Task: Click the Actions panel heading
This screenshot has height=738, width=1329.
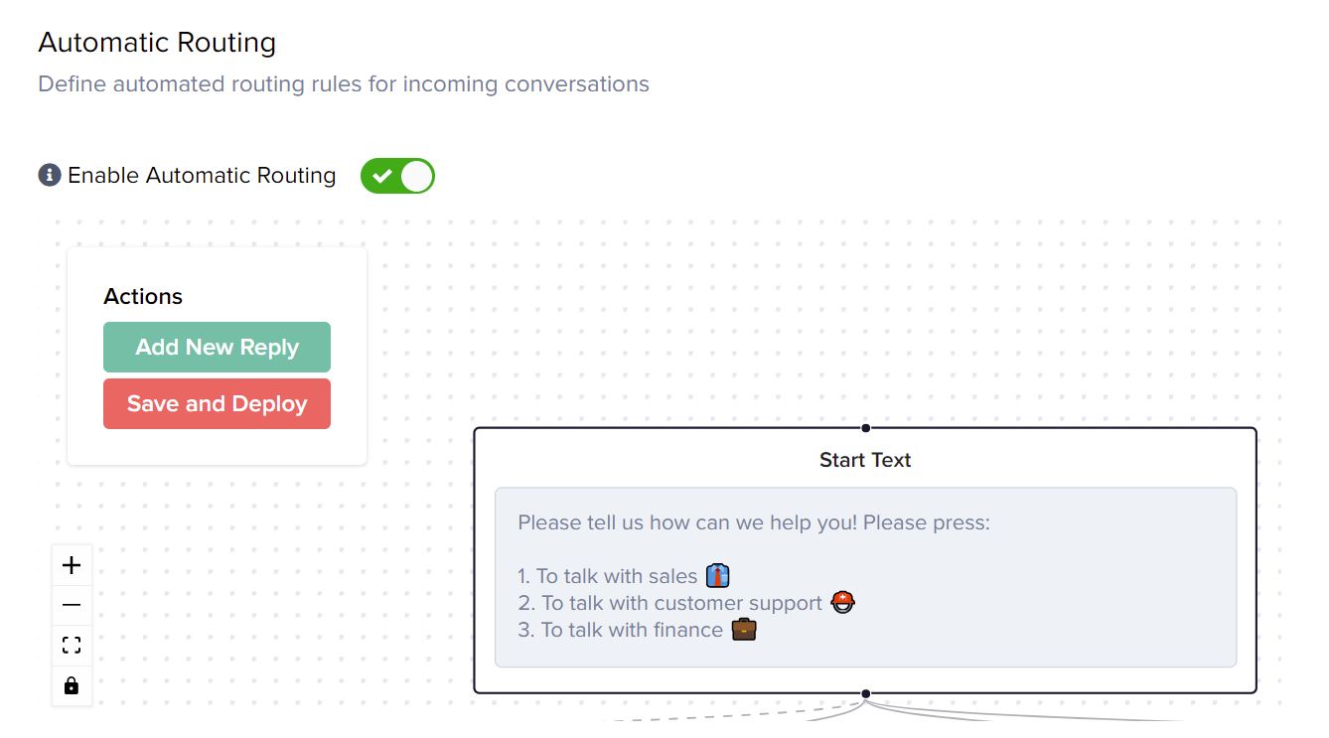Action: coord(143,297)
